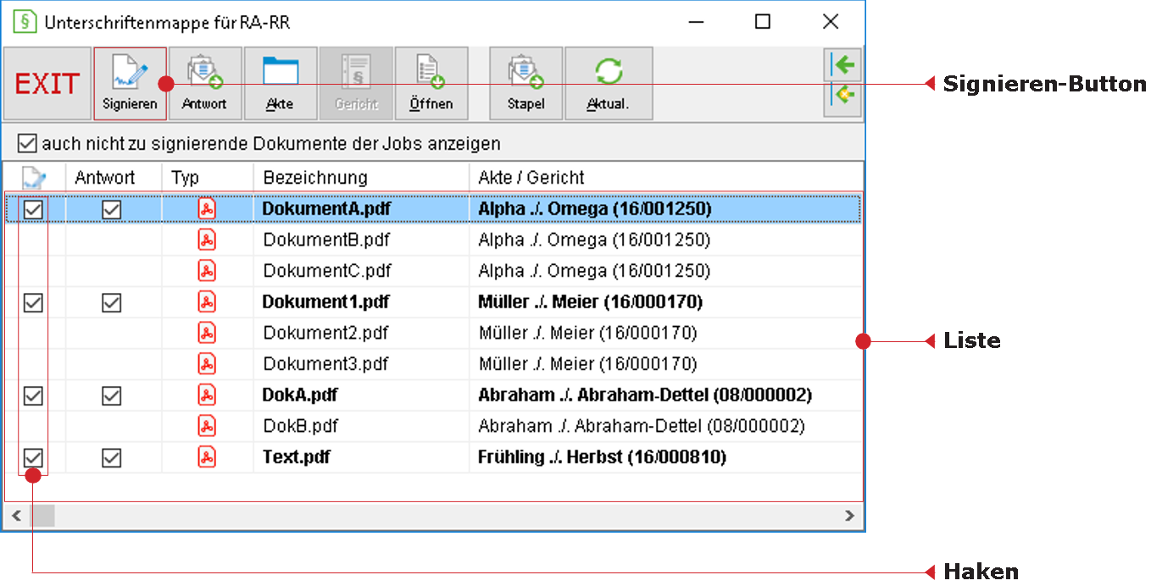This screenshot has width=1151, height=586.
Task: Refresh list with Aktual. icon
Action: tap(609, 84)
